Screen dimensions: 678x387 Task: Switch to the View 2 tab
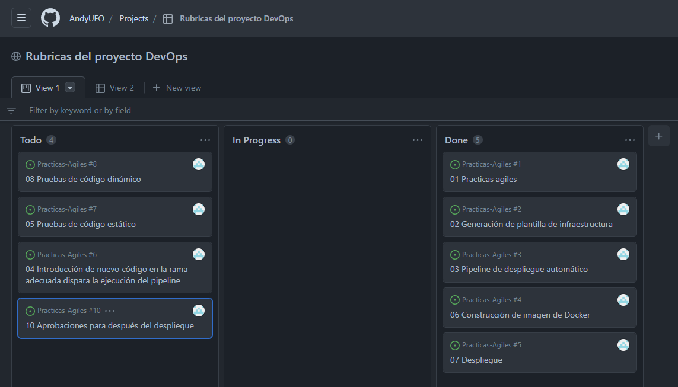tap(122, 87)
